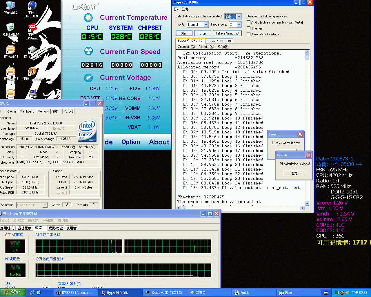Open the Recycle Bin desktop icon
Screen dimensions: 371x297
[x=10, y=29]
